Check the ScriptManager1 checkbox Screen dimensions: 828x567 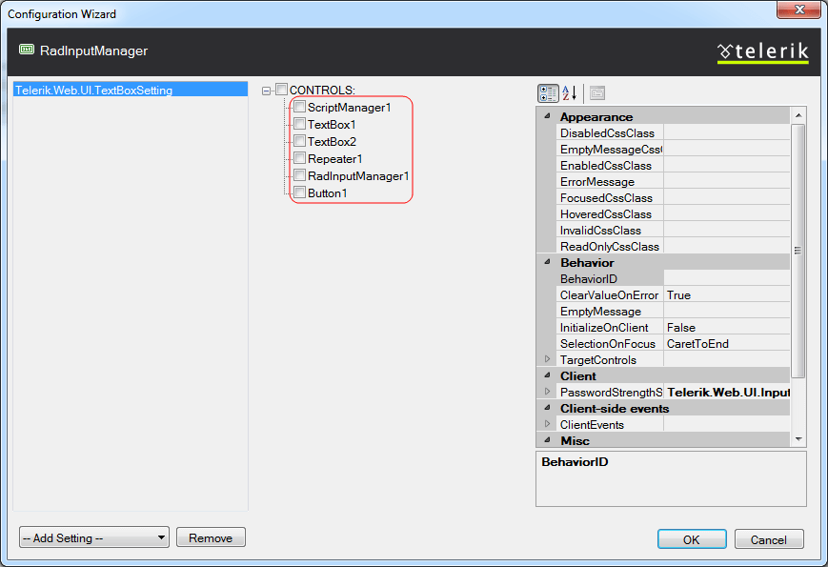[299, 107]
